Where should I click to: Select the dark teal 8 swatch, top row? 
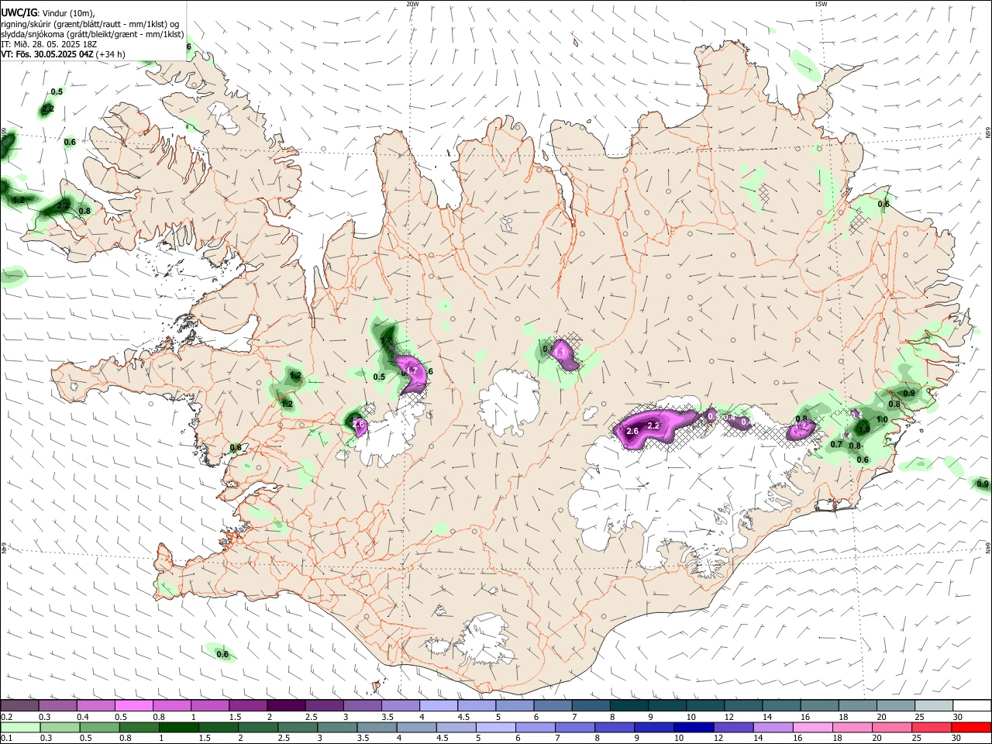coord(629,705)
